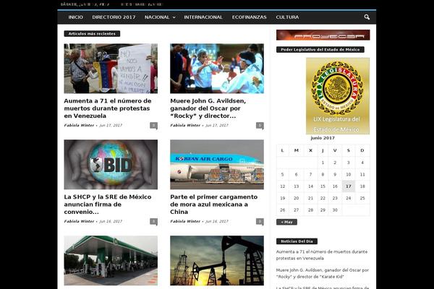The height and width of the screenshot is (289, 434).
Task: Open LIX Legislatura del Estado de México banner
Action: 338,96
